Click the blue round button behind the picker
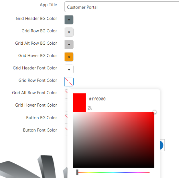The width and height of the screenshot is (179, 178). tap(161, 145)
